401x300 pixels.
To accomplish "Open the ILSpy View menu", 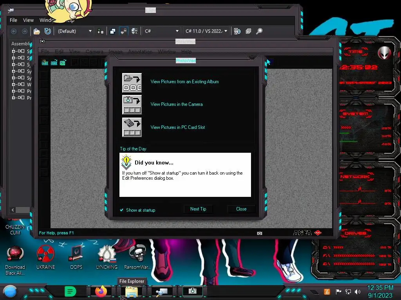I will pos(28,20).
